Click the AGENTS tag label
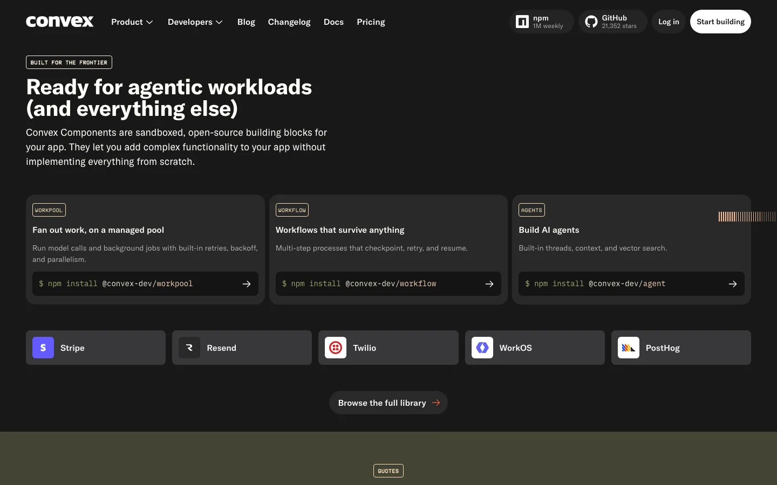Image resolution: width=777 pixels, height=485 pixels. click(x=531, y=210)
